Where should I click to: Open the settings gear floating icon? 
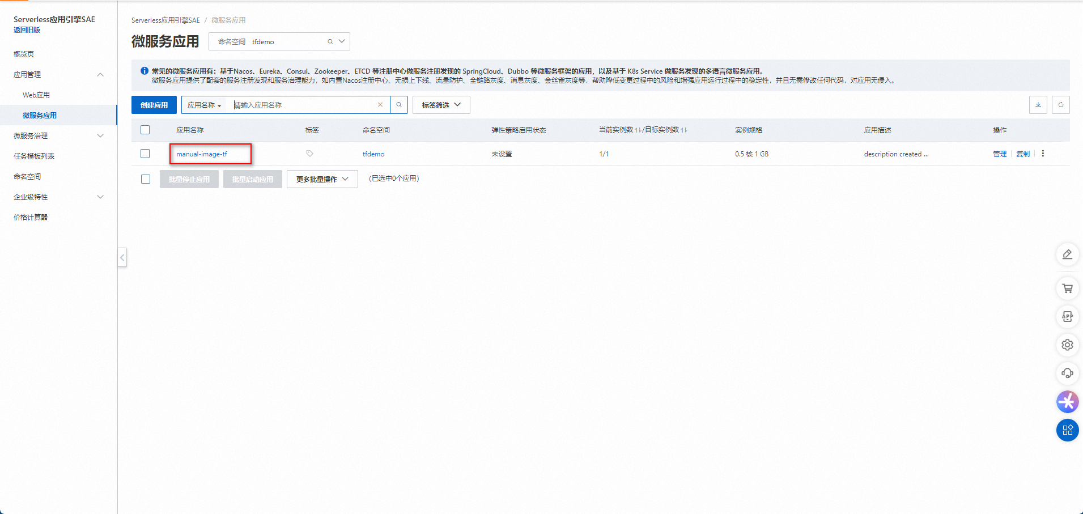[x=1067, y=345]
